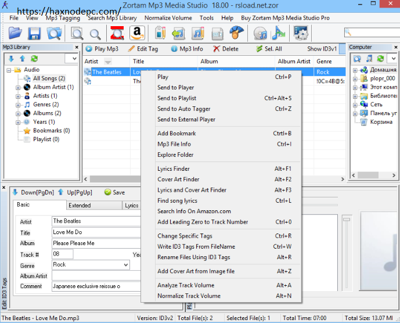This screenshot has height=323, width=400.
Task: Click the vertical volume slider handle
Action: pyautogui.click(x=347, y=220)
